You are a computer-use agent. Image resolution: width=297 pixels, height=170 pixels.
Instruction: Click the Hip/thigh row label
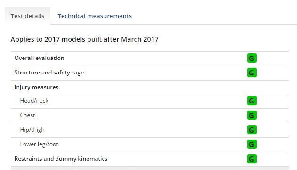point(32,130)
